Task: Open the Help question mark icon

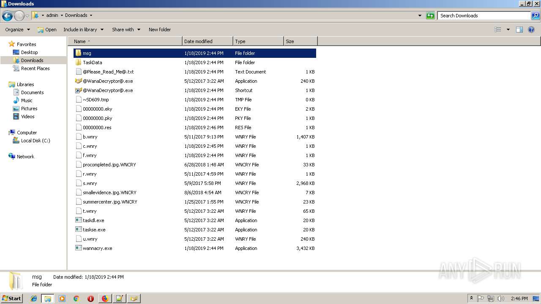Action: pos(531,30)
